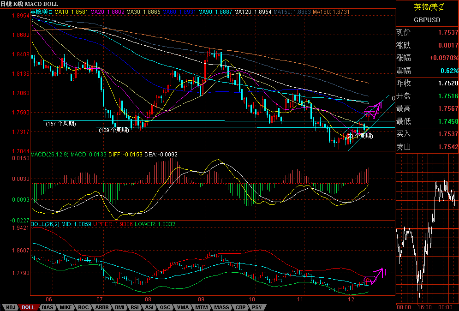Click the -0.0227 MACD axis label

[x=20, y=220]
